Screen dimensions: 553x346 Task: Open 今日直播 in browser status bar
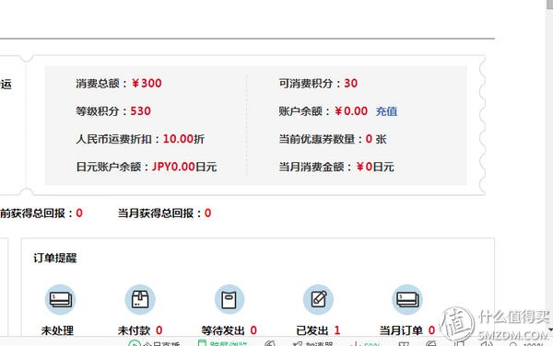click(155, 343)
